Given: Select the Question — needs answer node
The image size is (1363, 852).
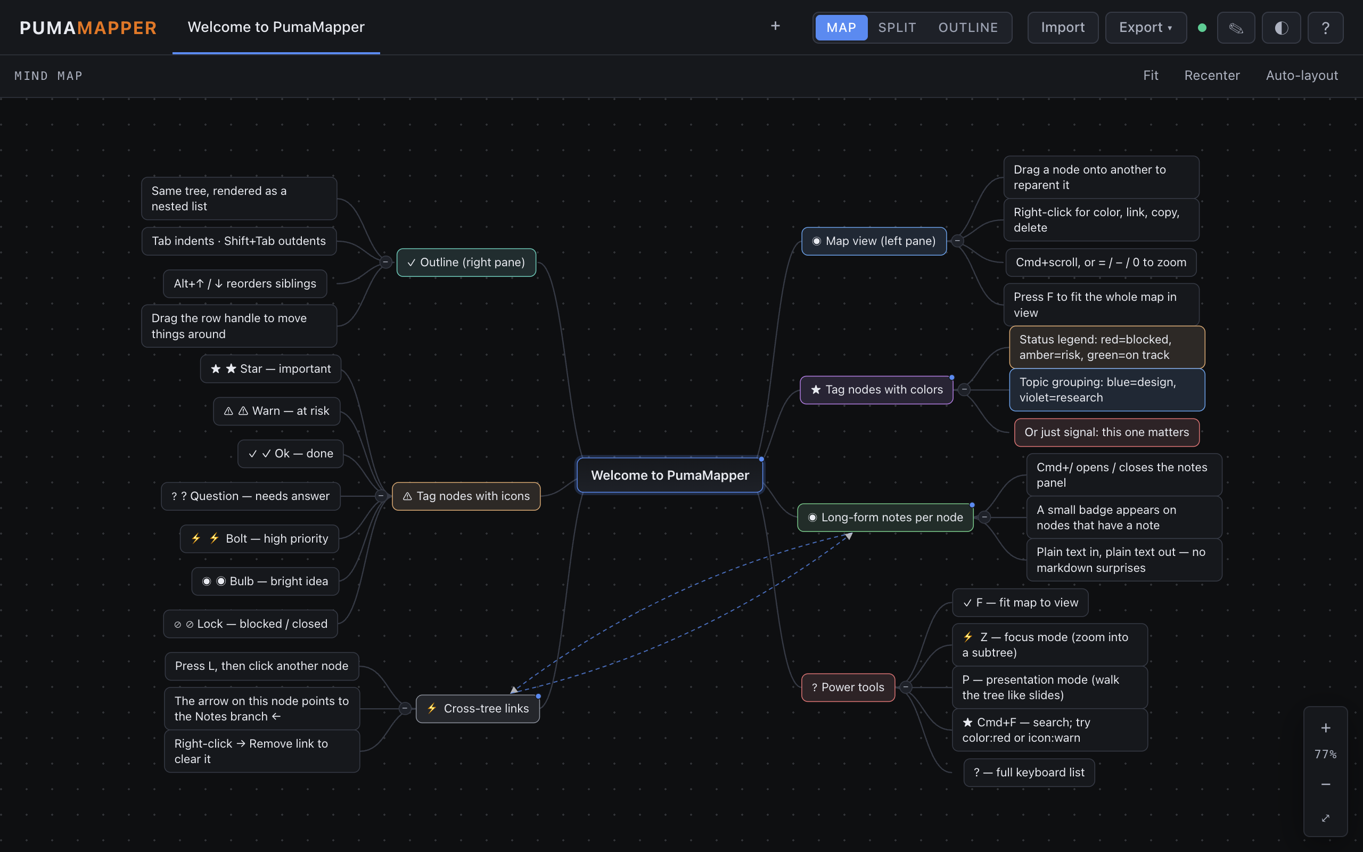Looking at the screenshot, I should tap(251, 496).
